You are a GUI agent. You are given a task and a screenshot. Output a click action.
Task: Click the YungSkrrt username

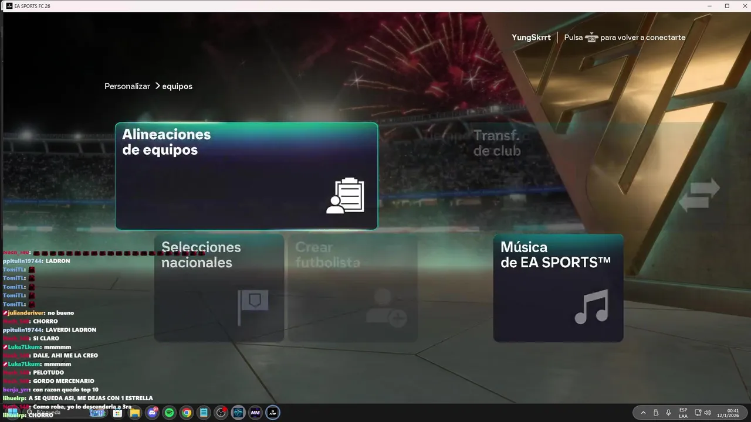click(x=531, y=37)
